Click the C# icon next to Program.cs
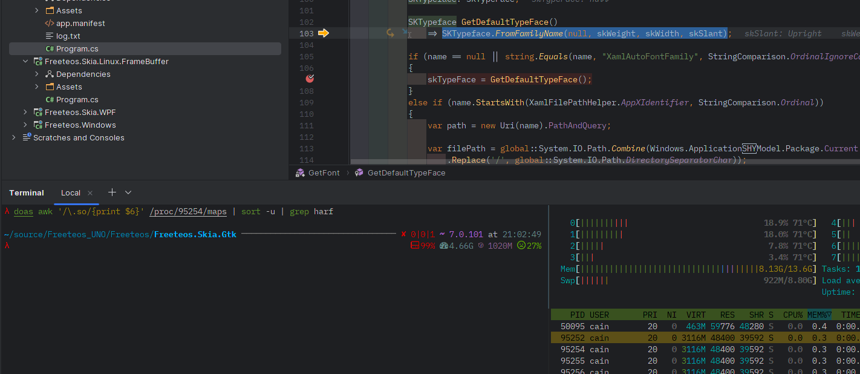 pos(49,48)
